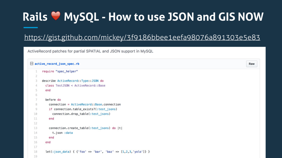Select line number 18 in the gutter

pyautogui.click(x=36, y=152)
